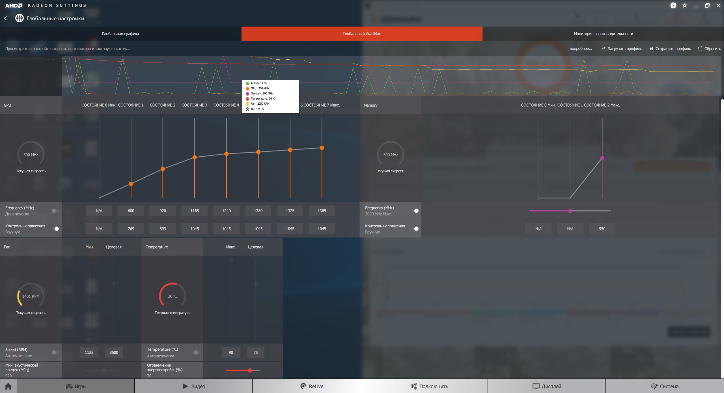Open the Дисплей section

coord(547,386)
